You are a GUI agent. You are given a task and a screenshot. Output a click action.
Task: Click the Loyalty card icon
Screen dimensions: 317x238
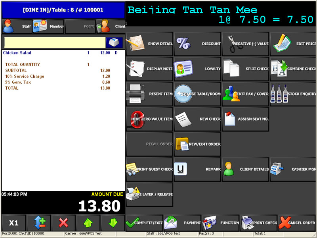coord(183,69)
